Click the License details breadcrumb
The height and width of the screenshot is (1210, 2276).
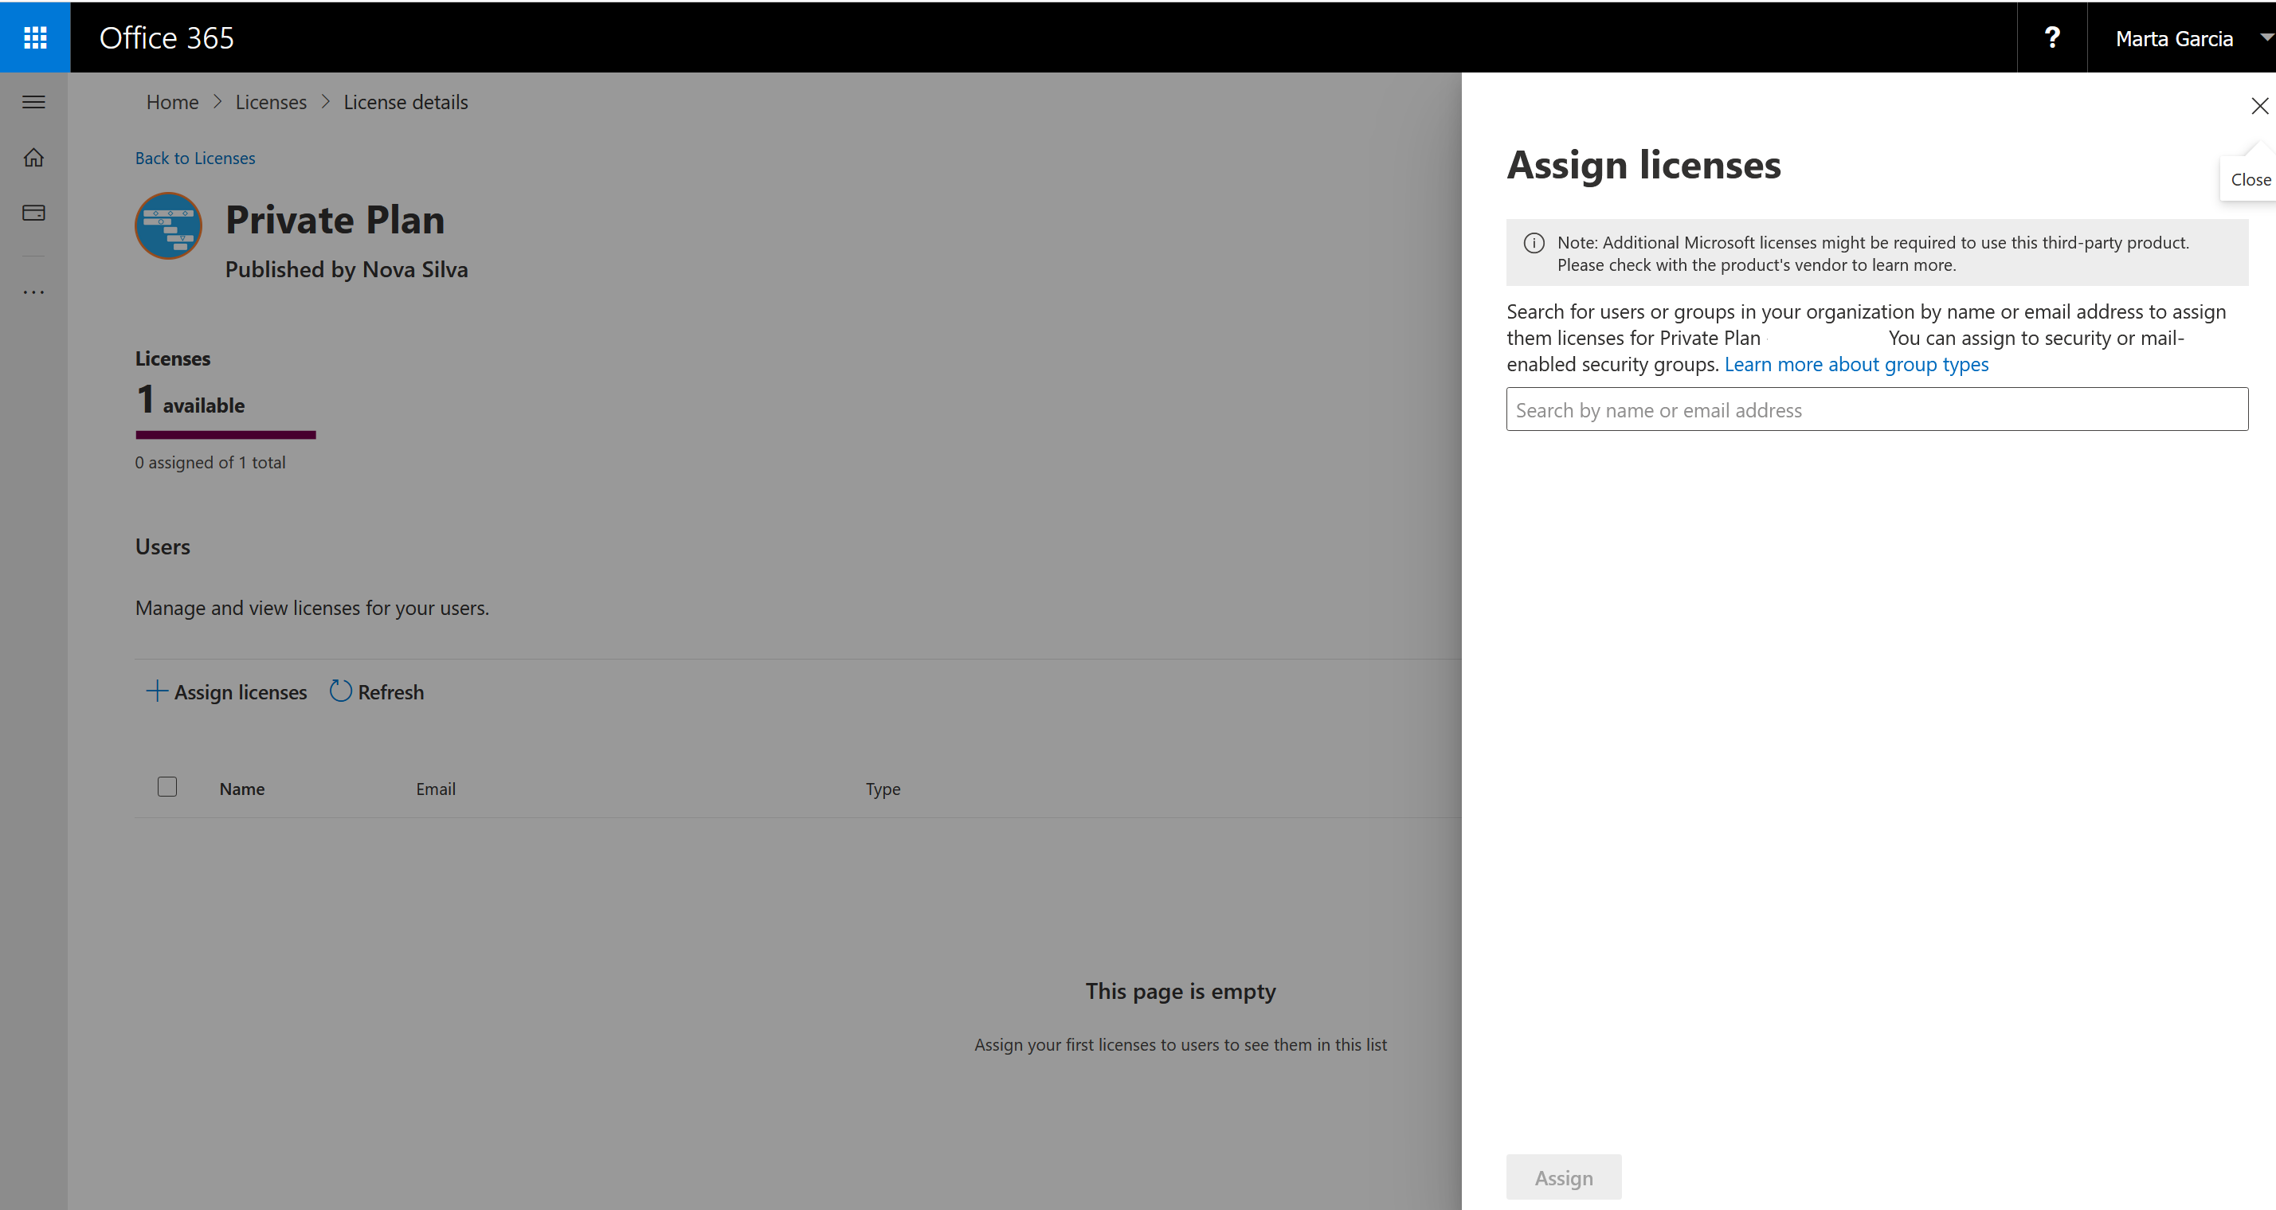(x=405, y=103)
